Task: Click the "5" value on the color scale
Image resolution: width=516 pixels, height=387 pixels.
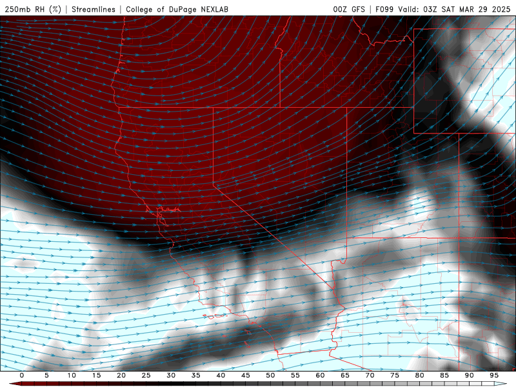Action: 46,375
